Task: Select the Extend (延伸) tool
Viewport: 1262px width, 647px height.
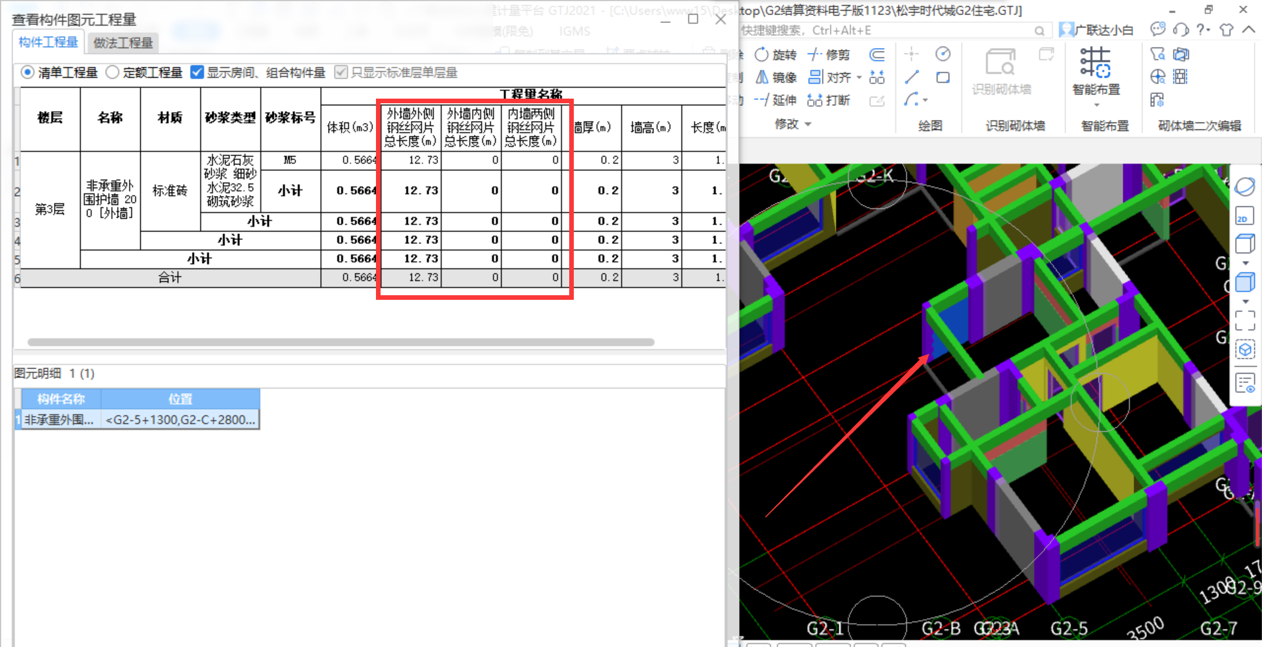Action: pos(776,100)
